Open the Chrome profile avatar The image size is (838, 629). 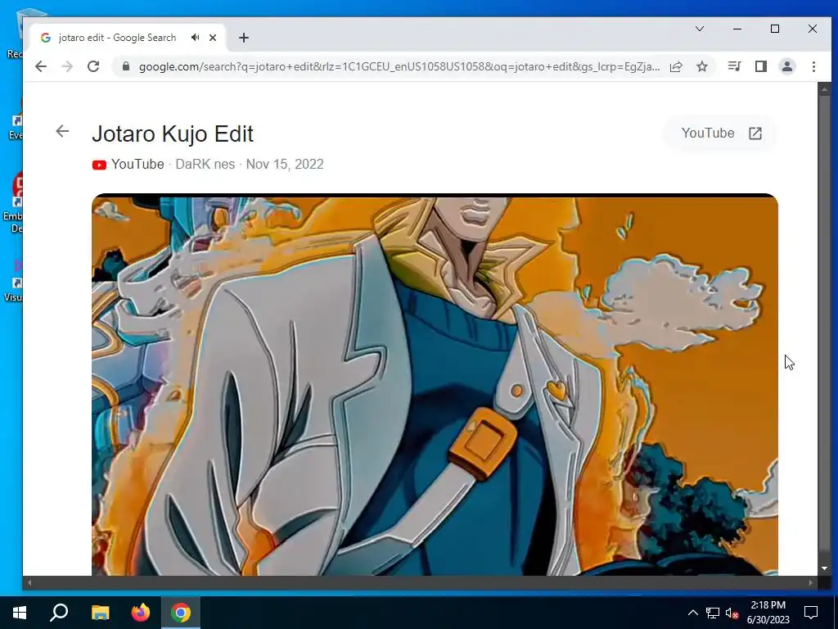click(787, 66)
